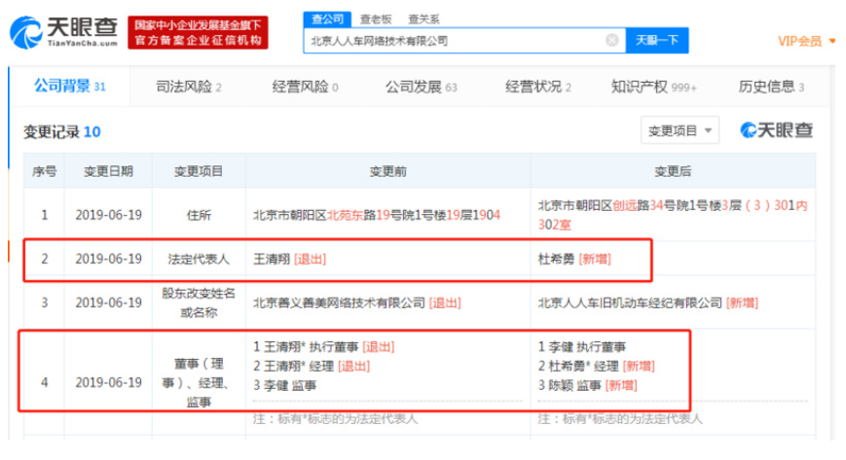Click the 序号 column header

pyautogui.click(x=44, y=171)
